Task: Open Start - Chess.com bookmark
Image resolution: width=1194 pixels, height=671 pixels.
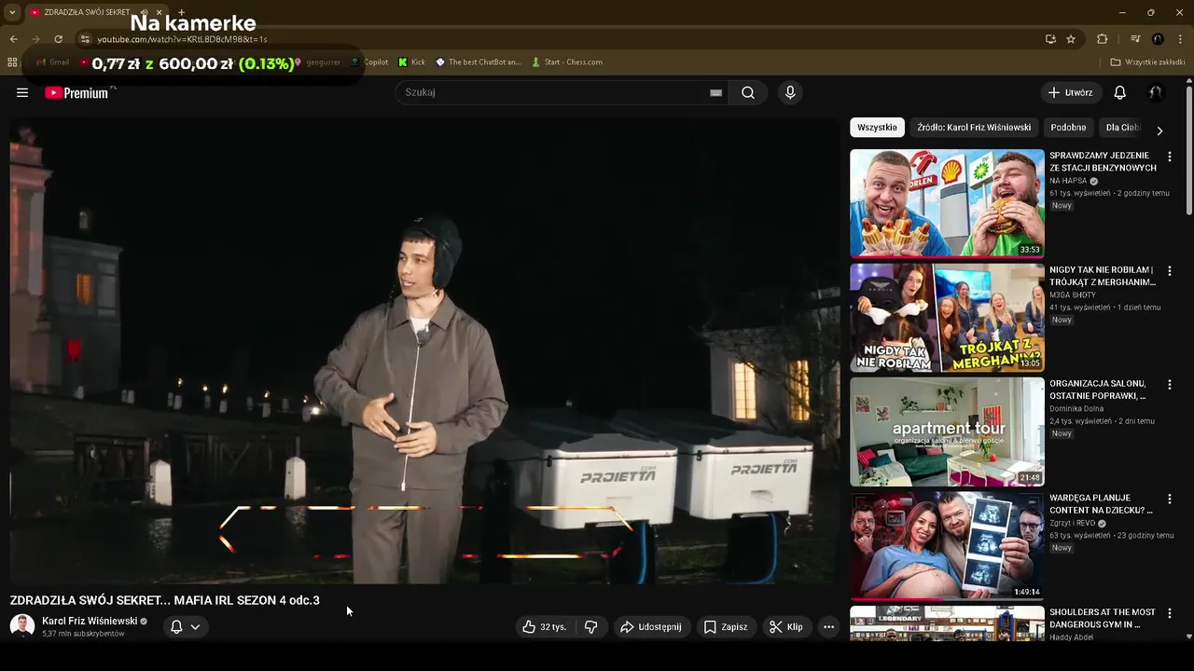Action: [567, 62]
